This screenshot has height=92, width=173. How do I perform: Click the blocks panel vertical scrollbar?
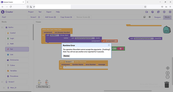[x=33, y=32]
